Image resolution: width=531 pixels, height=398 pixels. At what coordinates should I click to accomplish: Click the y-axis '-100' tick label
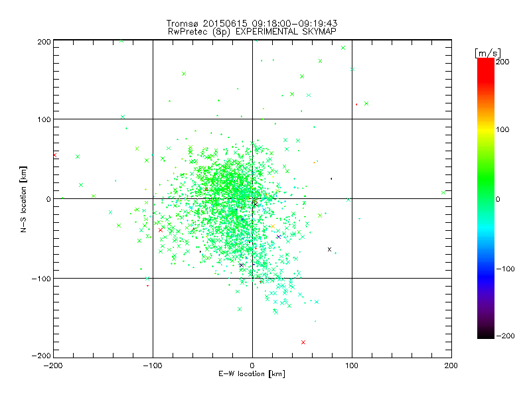tap(41, 279)
